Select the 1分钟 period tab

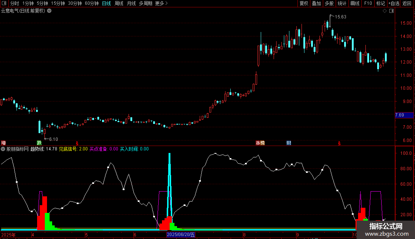[x=28, y=3]
